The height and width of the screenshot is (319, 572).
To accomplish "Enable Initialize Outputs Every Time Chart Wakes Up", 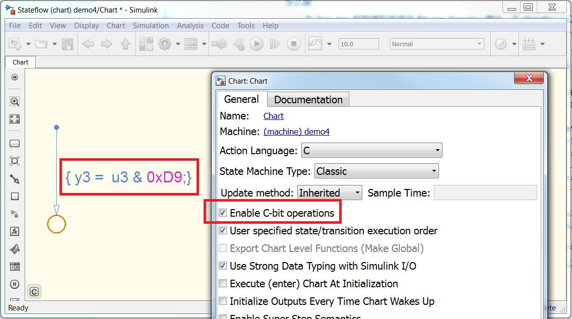I will pos(223,301).
